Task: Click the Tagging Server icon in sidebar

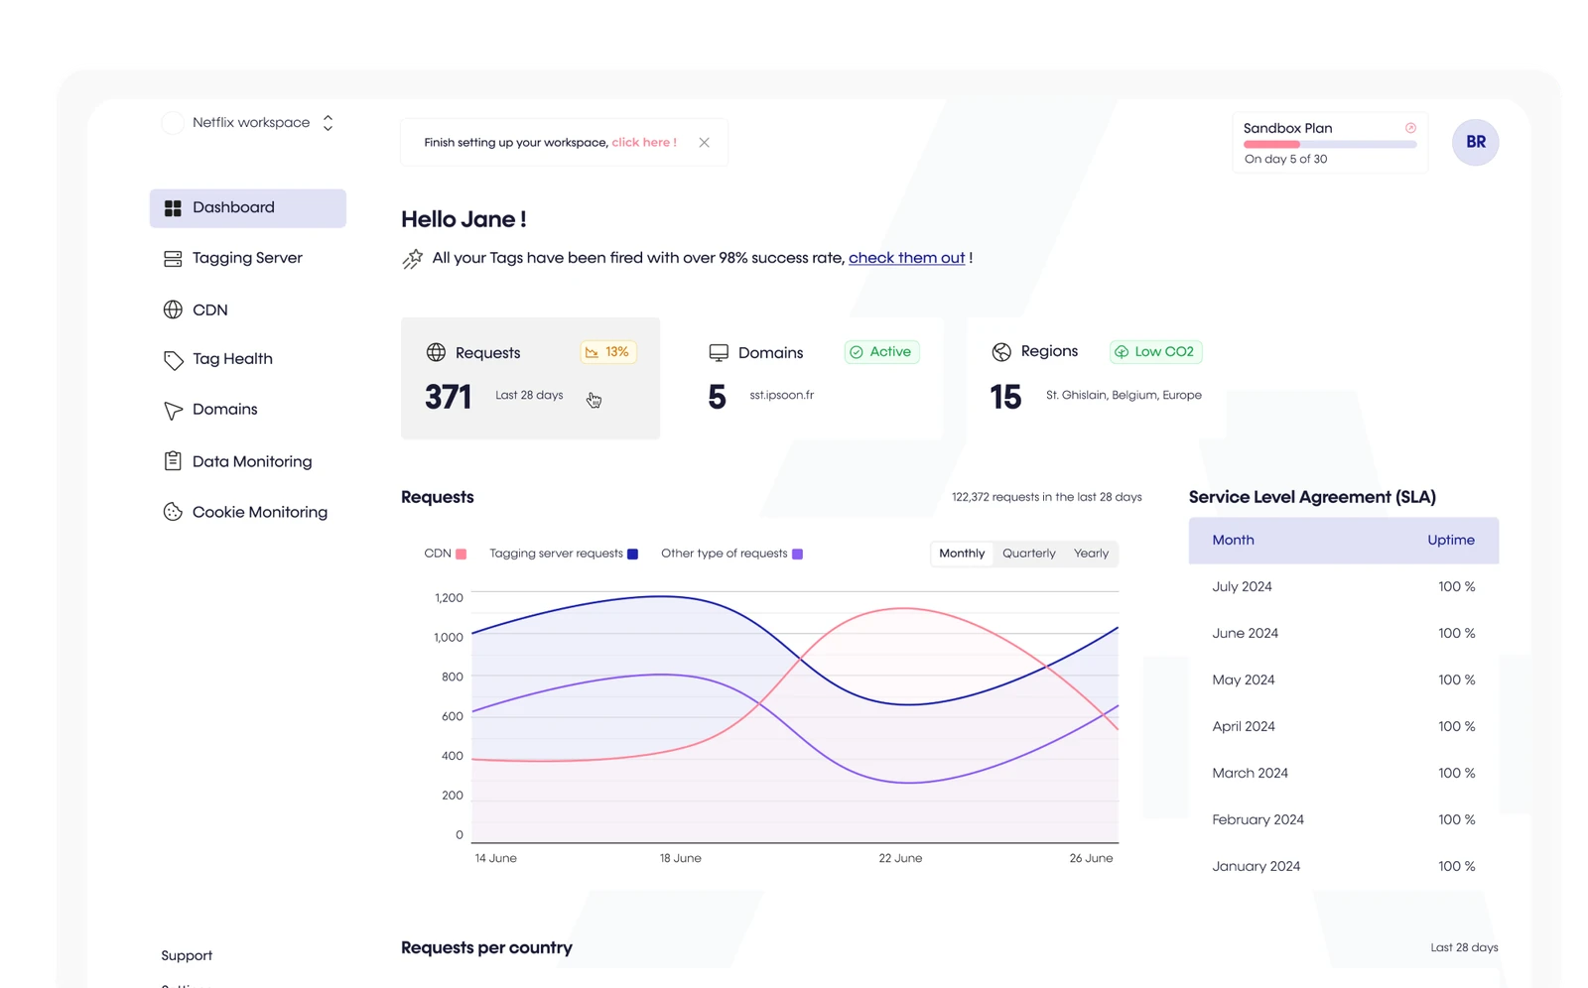Action: point(173,259)
